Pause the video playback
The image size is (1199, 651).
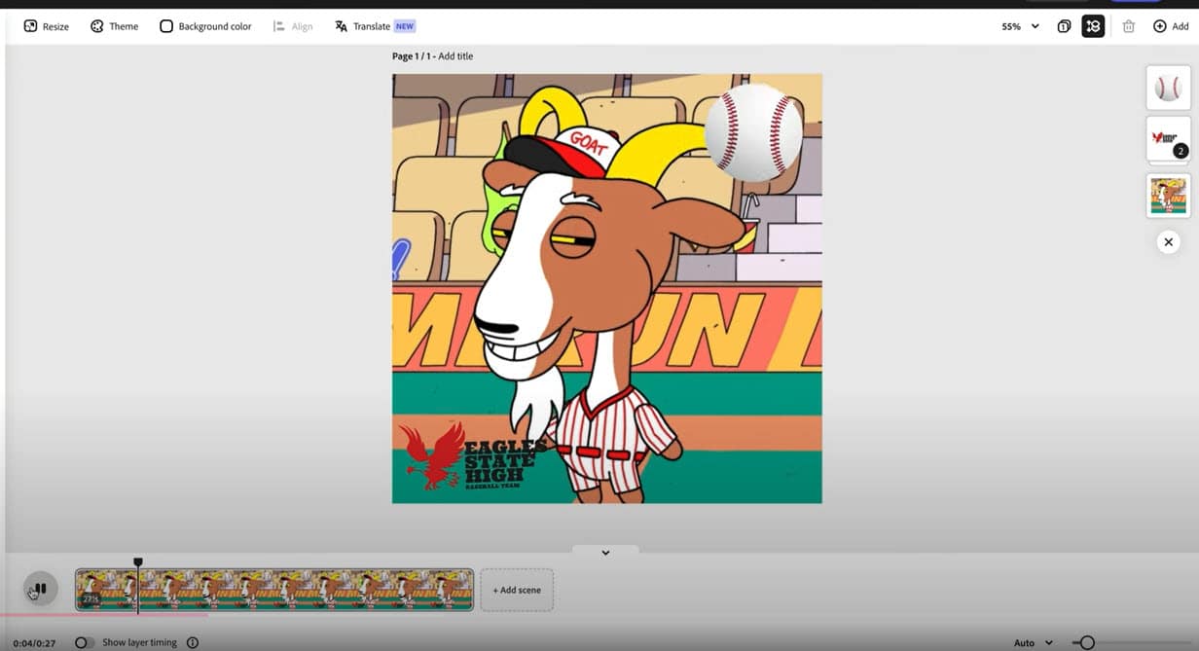[x=41, y=589]
